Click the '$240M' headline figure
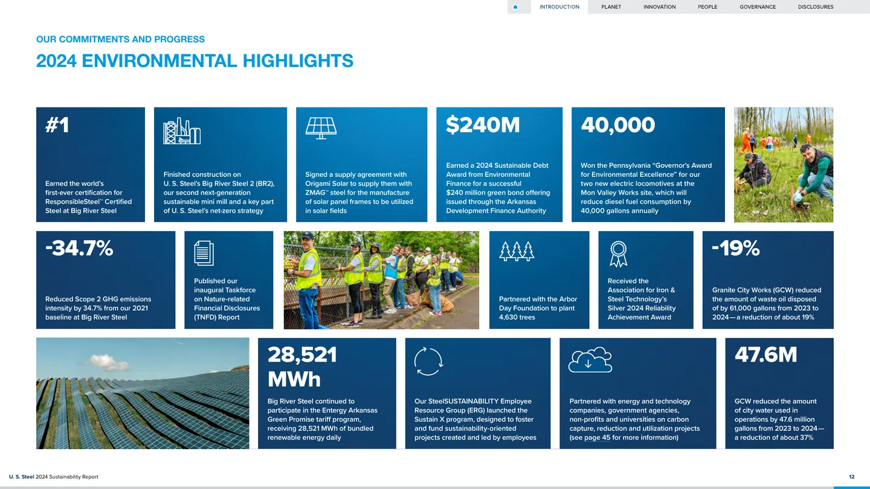 [483, 125]
